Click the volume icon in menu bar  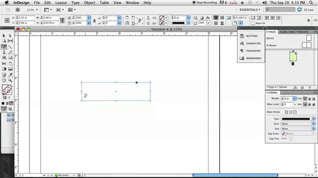point(264,2)
